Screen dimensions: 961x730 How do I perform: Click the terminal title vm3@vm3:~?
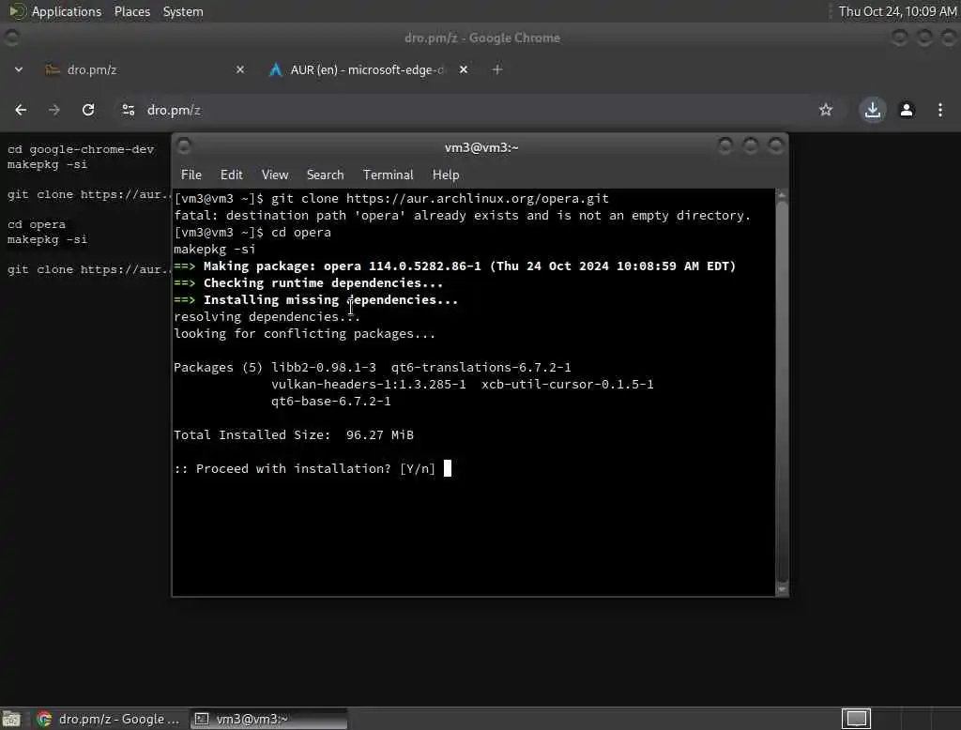481,147
